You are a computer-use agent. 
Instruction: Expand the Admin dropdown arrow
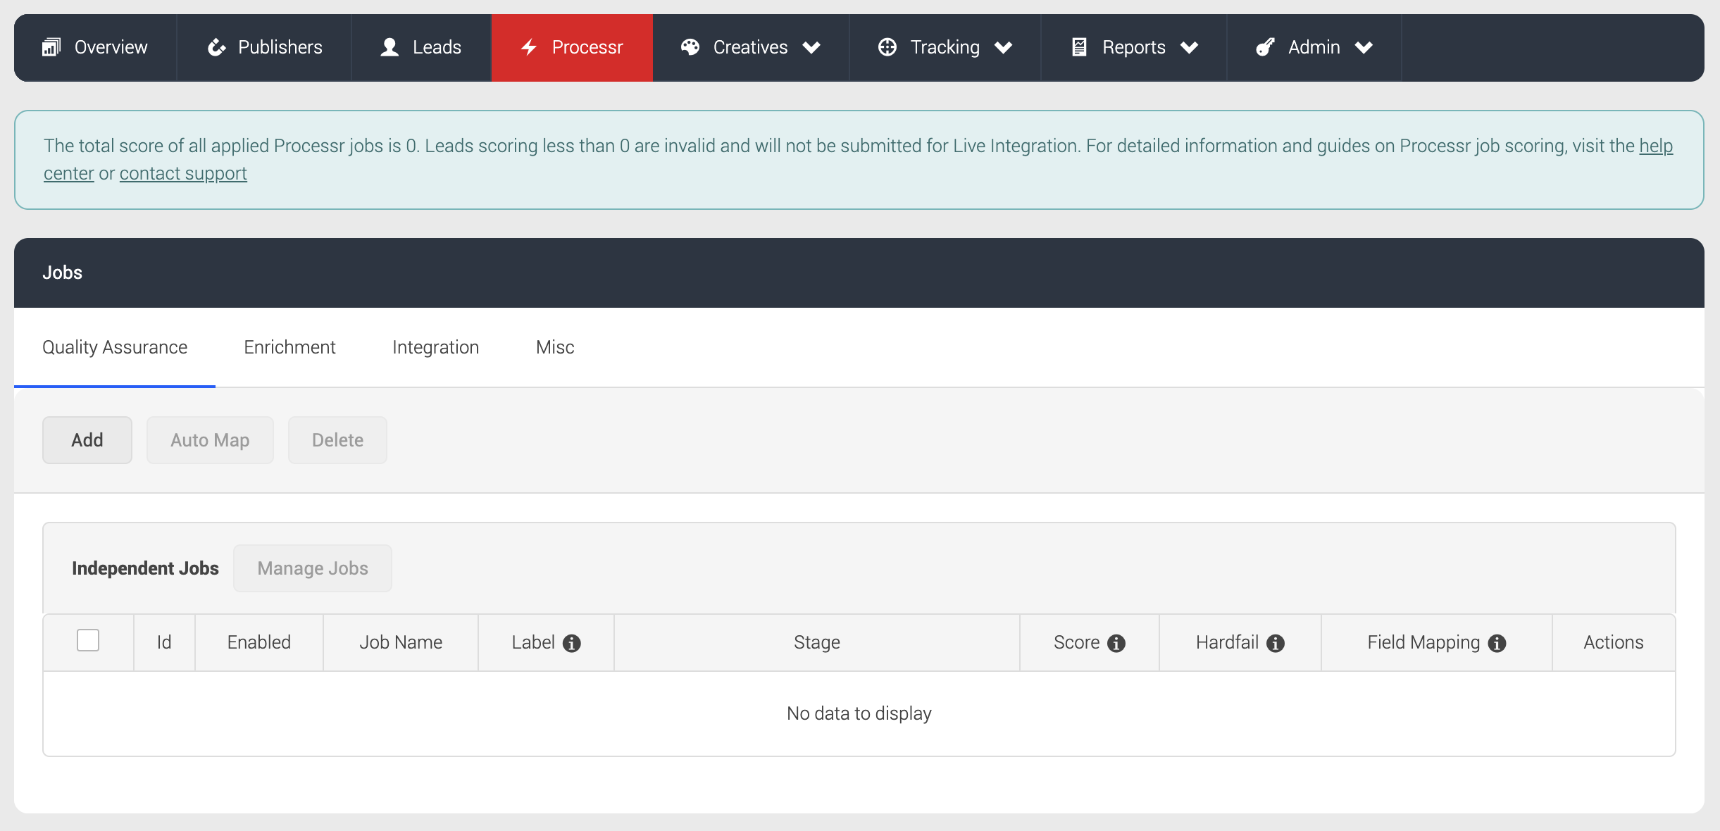click(x=1364, y=47)
